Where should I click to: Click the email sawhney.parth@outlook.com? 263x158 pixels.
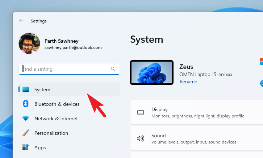click(x=73, y=47)
